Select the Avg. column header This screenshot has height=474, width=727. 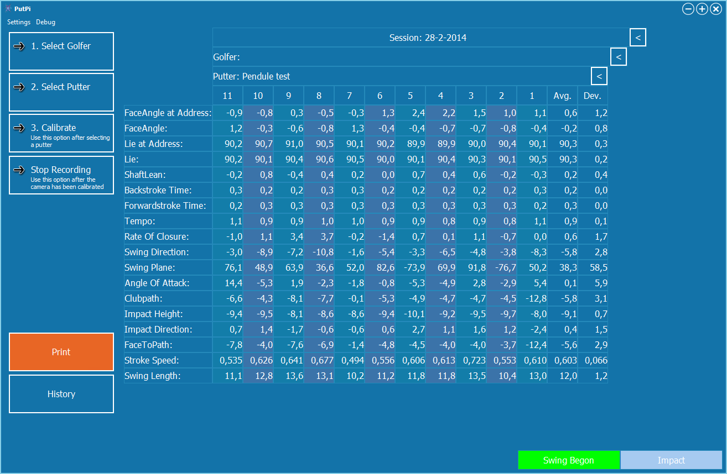click(562, 96)
